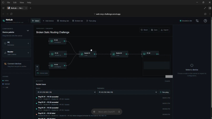Select the Router-01 node
212x119 pixels.
(88, 54)
